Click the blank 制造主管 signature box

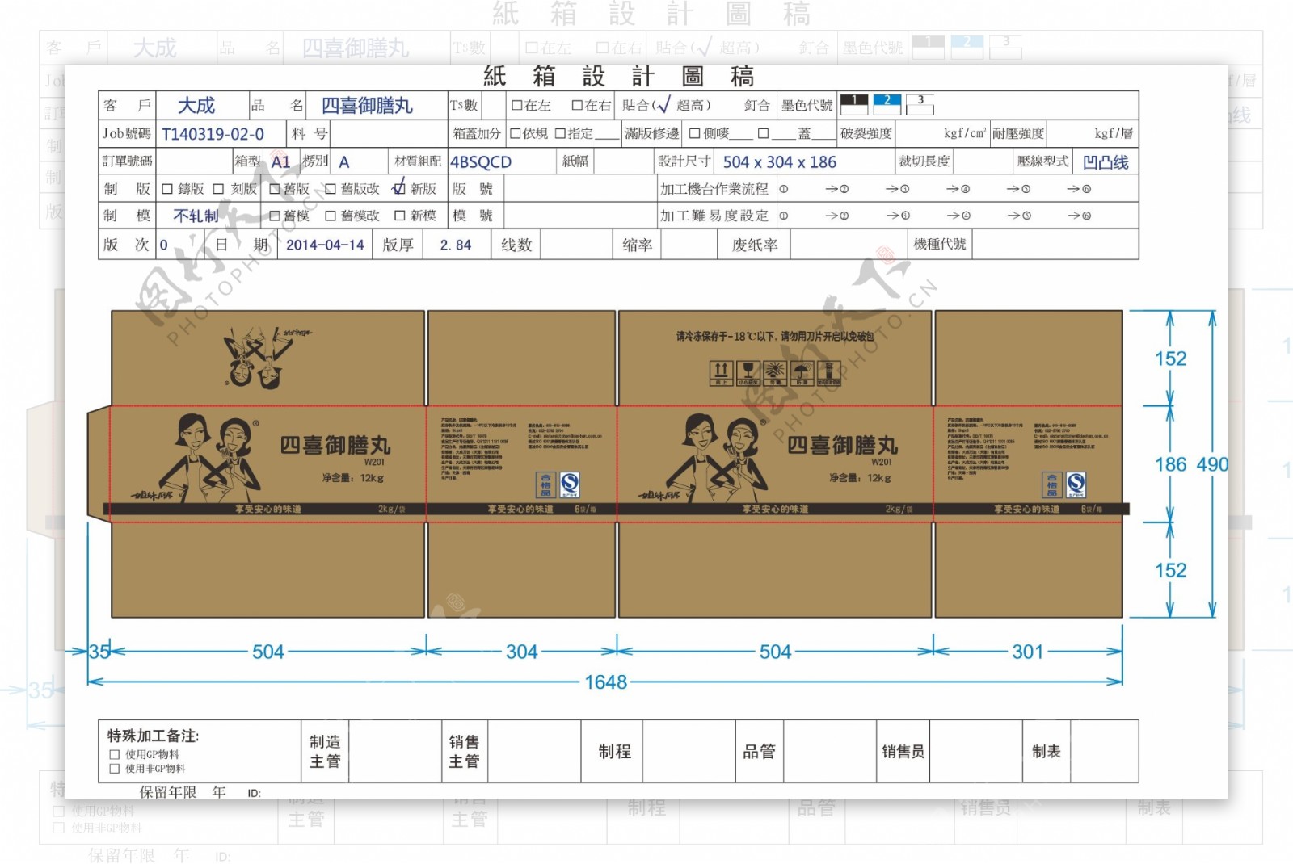pos(394,752)
